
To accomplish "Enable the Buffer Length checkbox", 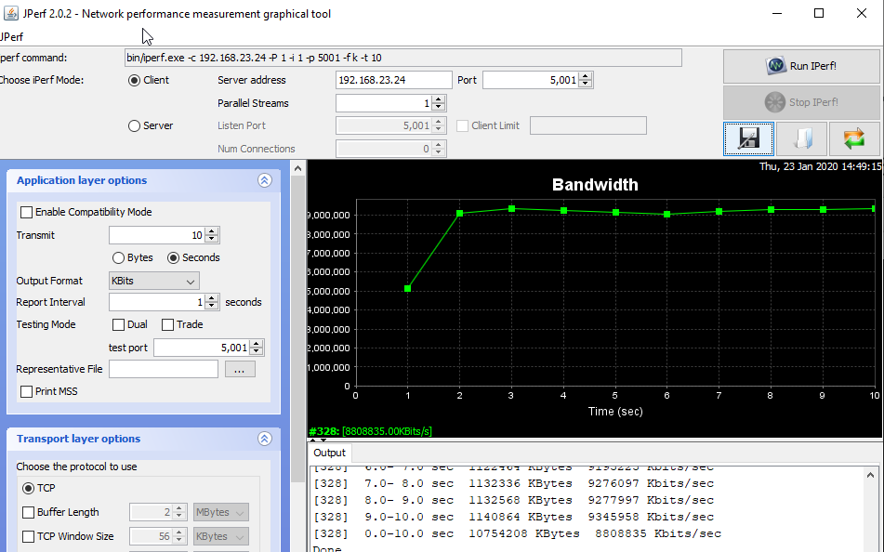I will tap(28, 513).
